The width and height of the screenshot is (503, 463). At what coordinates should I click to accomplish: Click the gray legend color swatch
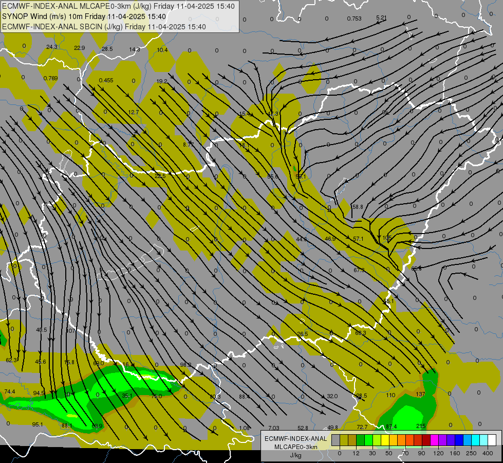(x=336, y=440)
